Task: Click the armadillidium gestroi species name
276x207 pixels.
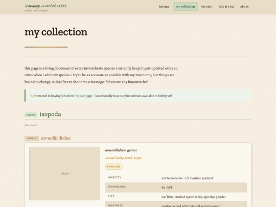Action: (x=121, y=150)
